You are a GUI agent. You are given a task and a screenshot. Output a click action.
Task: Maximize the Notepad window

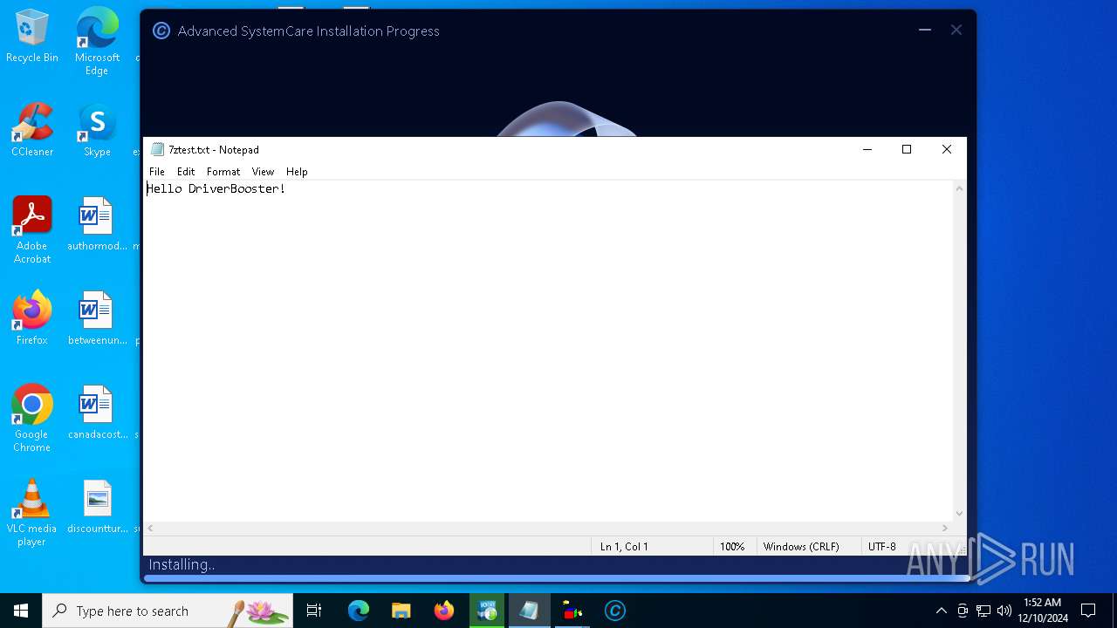click(x=907, y=149)
